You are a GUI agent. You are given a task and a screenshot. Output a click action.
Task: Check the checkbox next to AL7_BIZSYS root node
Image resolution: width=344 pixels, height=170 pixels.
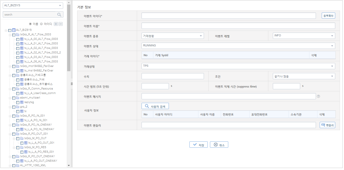(10, 30)
